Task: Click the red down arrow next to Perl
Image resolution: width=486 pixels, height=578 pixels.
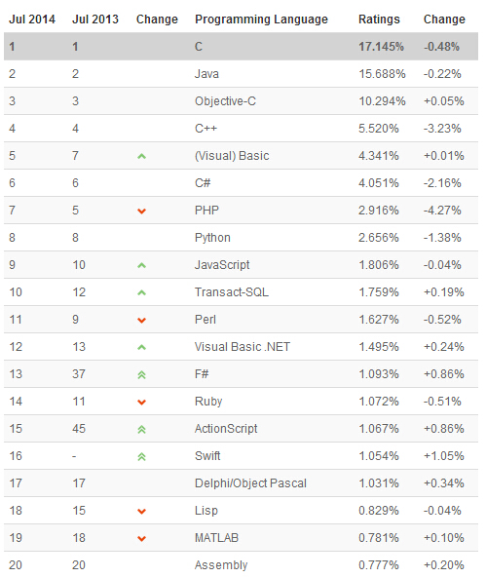Action: (x=141, y=320)
